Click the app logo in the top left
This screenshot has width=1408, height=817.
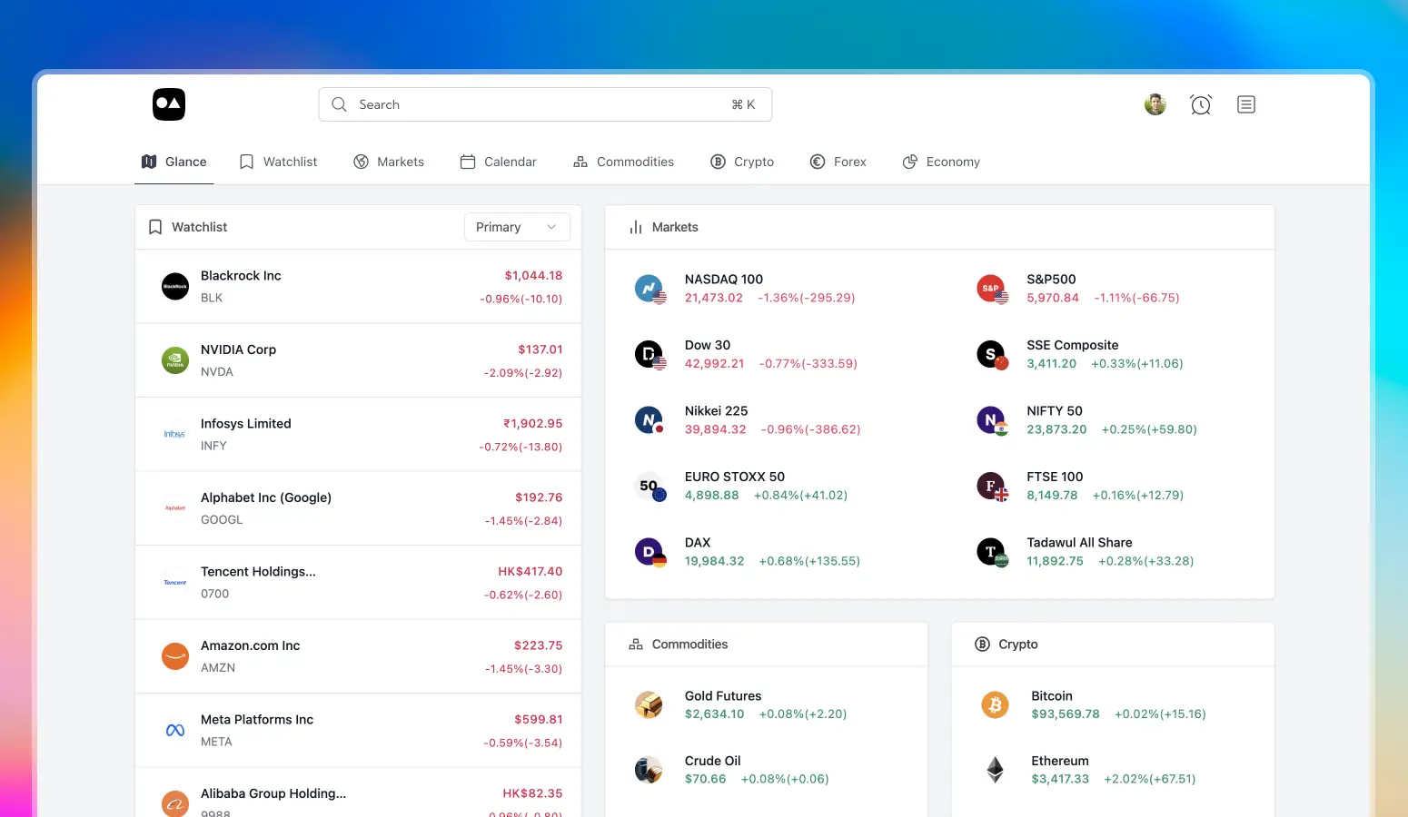[169, 104]
